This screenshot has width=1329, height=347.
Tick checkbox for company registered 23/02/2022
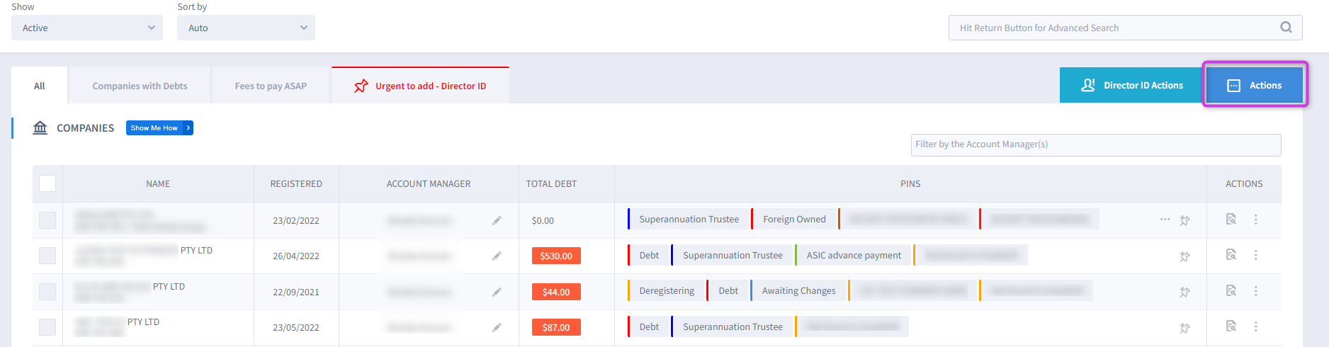[x=47, y=220]
